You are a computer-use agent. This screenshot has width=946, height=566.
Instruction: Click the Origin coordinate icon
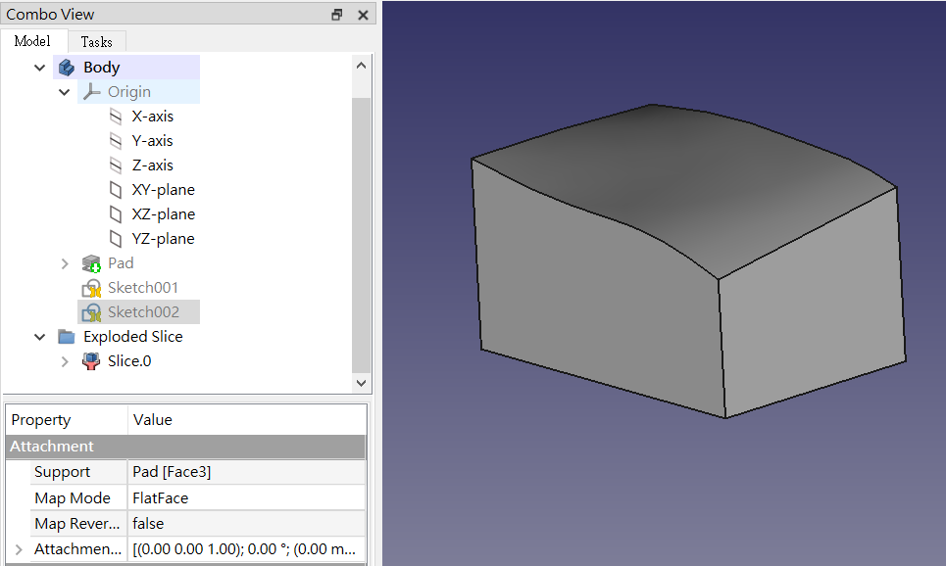click(x=91, y=92)
